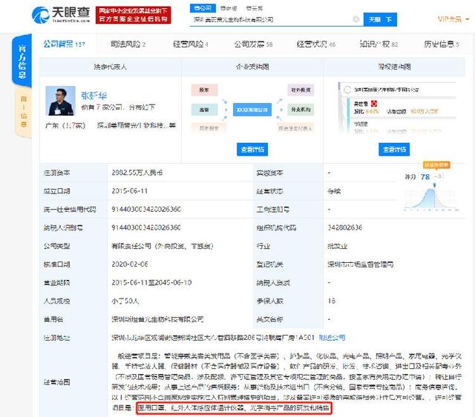Screen dimensions: 475x417
Task: Click staff size value 小于50人
Action: tap(125, 301)
